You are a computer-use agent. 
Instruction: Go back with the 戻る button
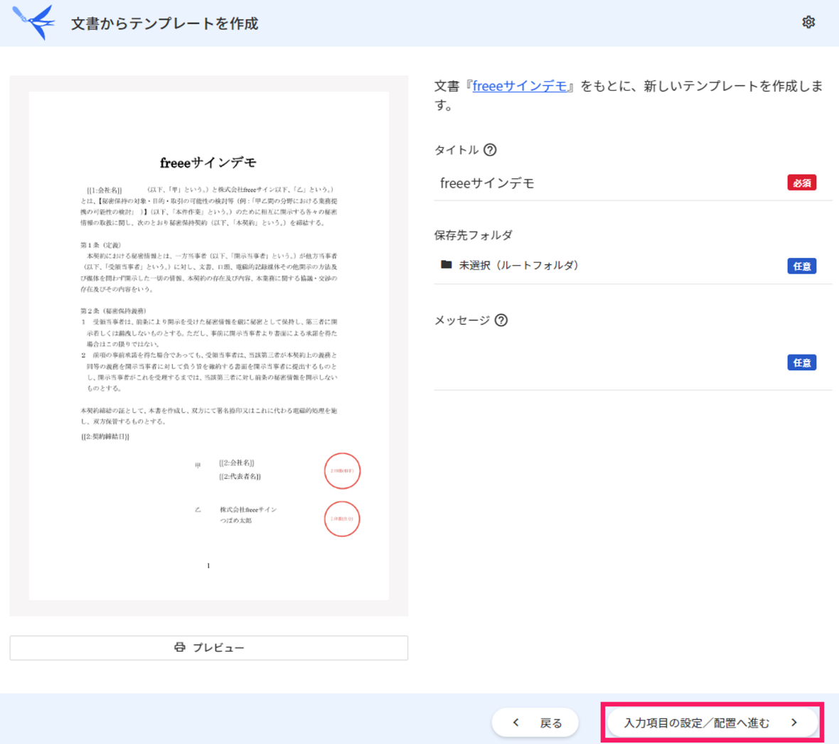point(535,723)
